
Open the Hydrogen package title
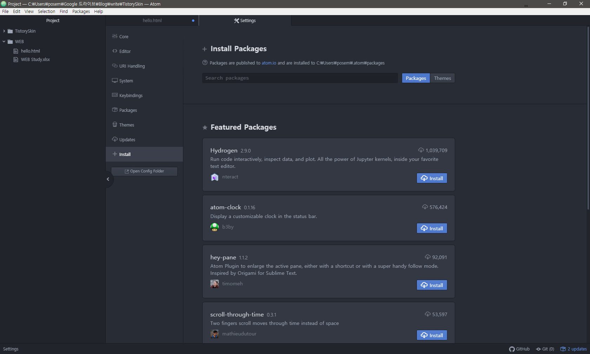[x=224, y=150]
